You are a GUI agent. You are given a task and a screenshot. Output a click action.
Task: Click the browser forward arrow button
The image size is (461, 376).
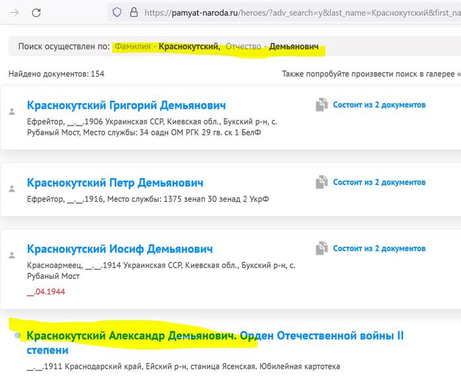coord(14,12)
